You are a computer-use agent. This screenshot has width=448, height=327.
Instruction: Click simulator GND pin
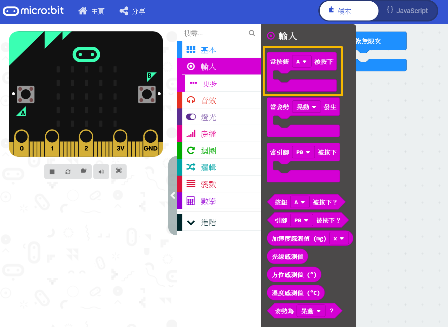[x=150, y=143]
